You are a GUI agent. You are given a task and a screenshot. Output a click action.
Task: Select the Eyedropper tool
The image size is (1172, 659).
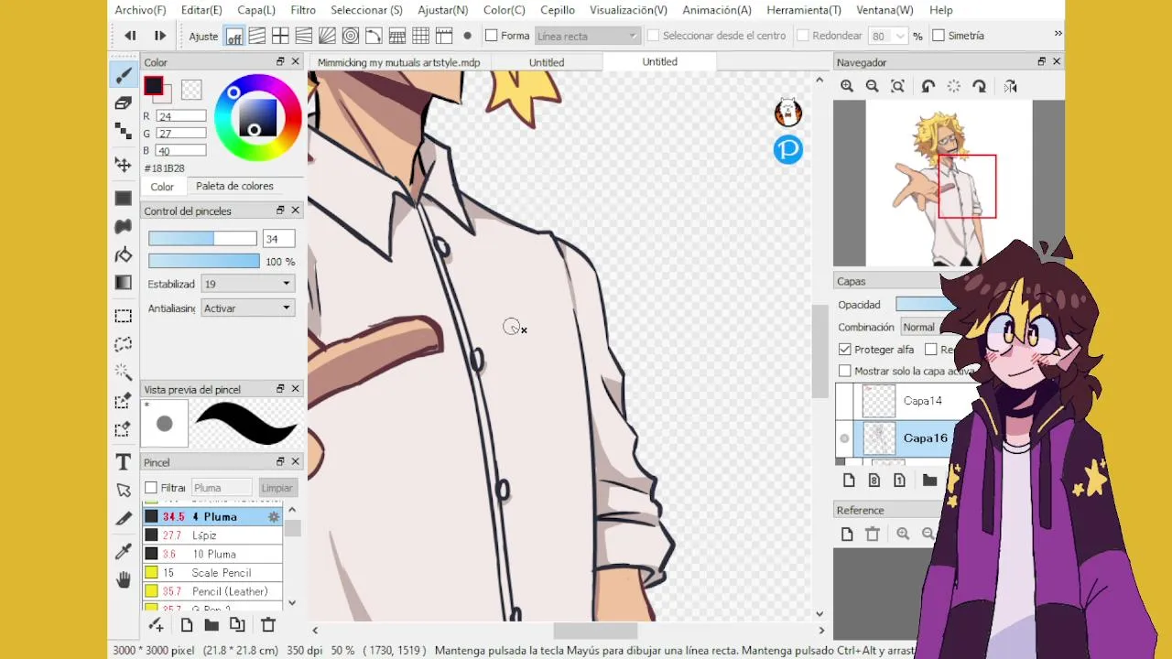click(124, 551)
